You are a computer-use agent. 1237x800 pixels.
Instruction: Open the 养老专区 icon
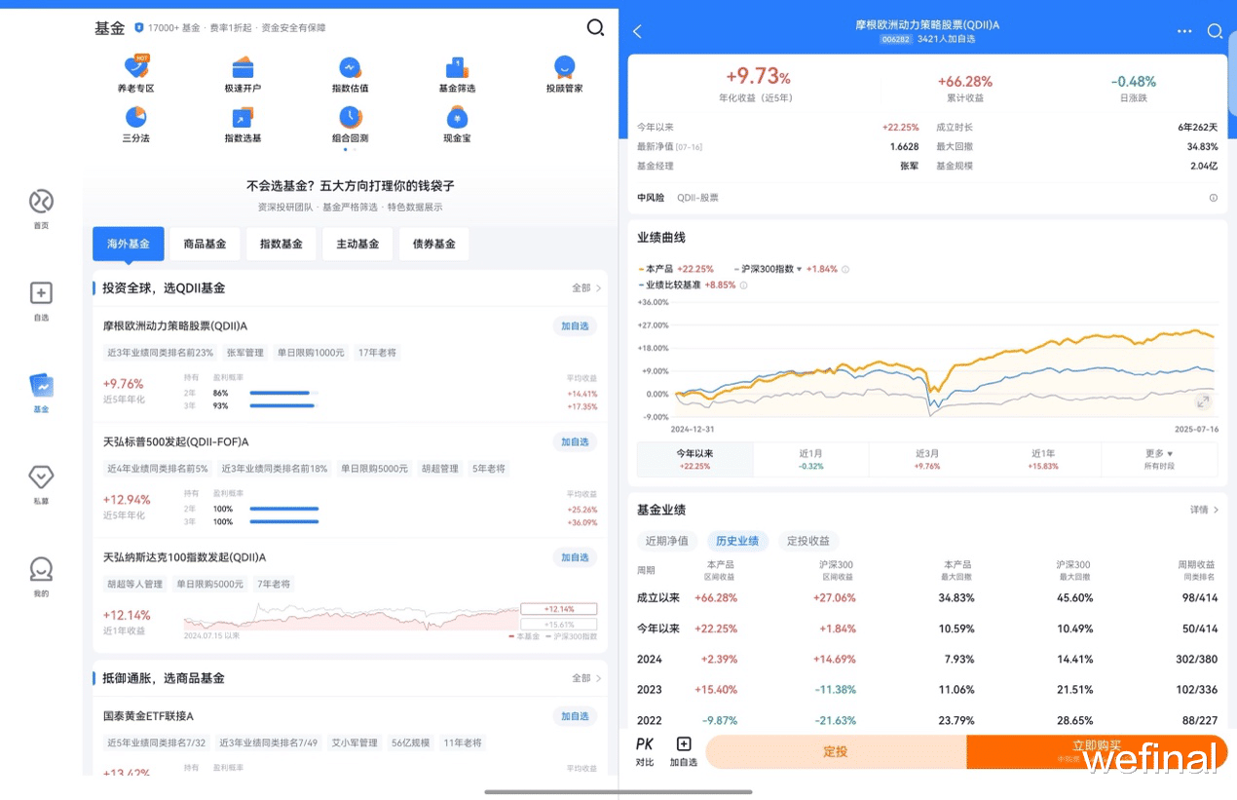[x=136, y=73]
